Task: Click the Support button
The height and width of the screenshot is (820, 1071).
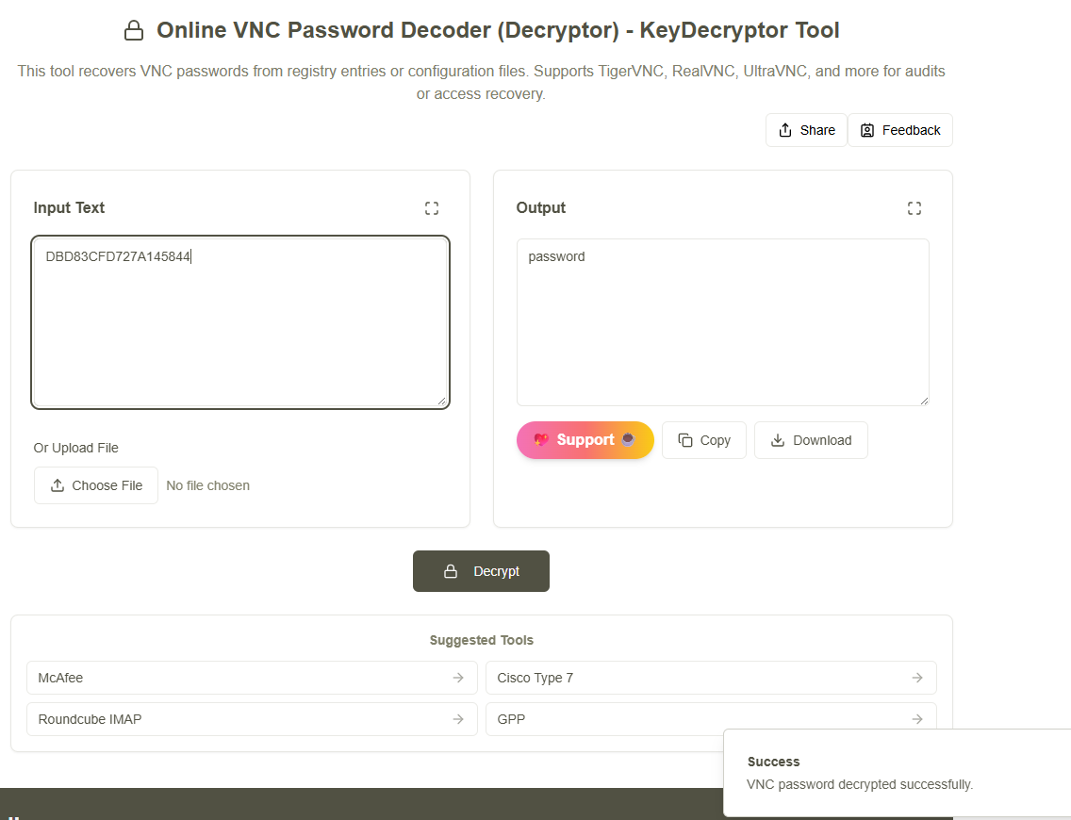Action: 585,440
